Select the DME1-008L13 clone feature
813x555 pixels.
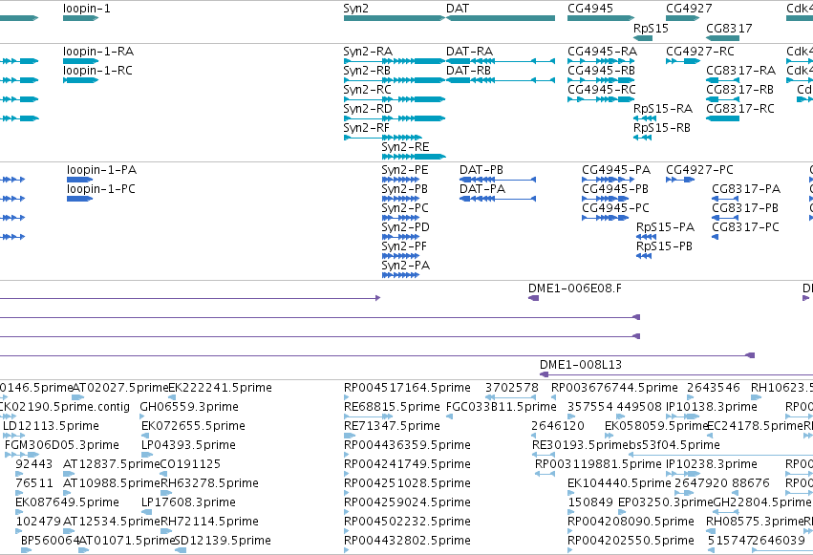676,374
